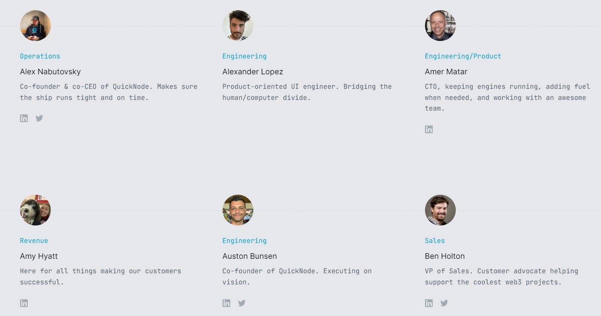Viewport: 601px width, 316px height.
Task: Click the Twitter icon under Ben Holton
Action: click(x=444, y=303)
